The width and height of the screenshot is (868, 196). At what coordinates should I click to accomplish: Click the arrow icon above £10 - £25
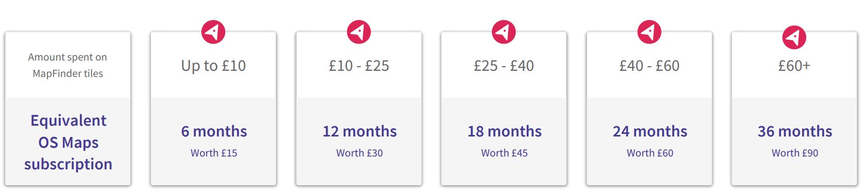click(359, 32)
